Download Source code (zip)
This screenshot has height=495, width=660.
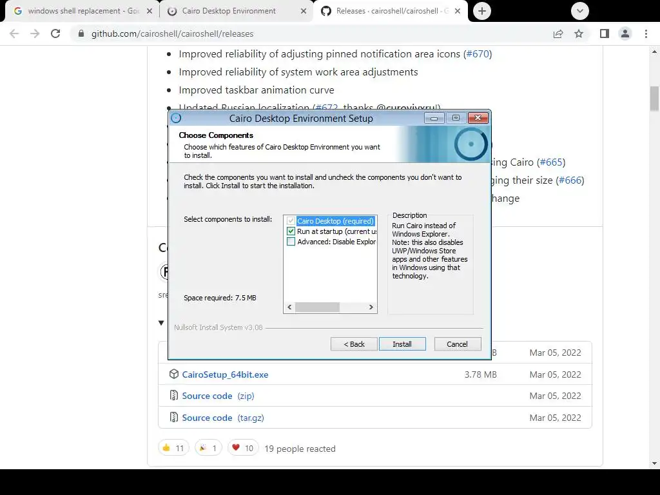(x=218, y=396)
